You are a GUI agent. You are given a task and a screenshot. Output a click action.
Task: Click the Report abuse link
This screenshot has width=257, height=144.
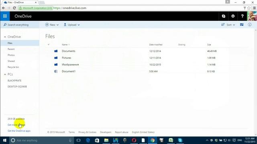tap(121, 132)
